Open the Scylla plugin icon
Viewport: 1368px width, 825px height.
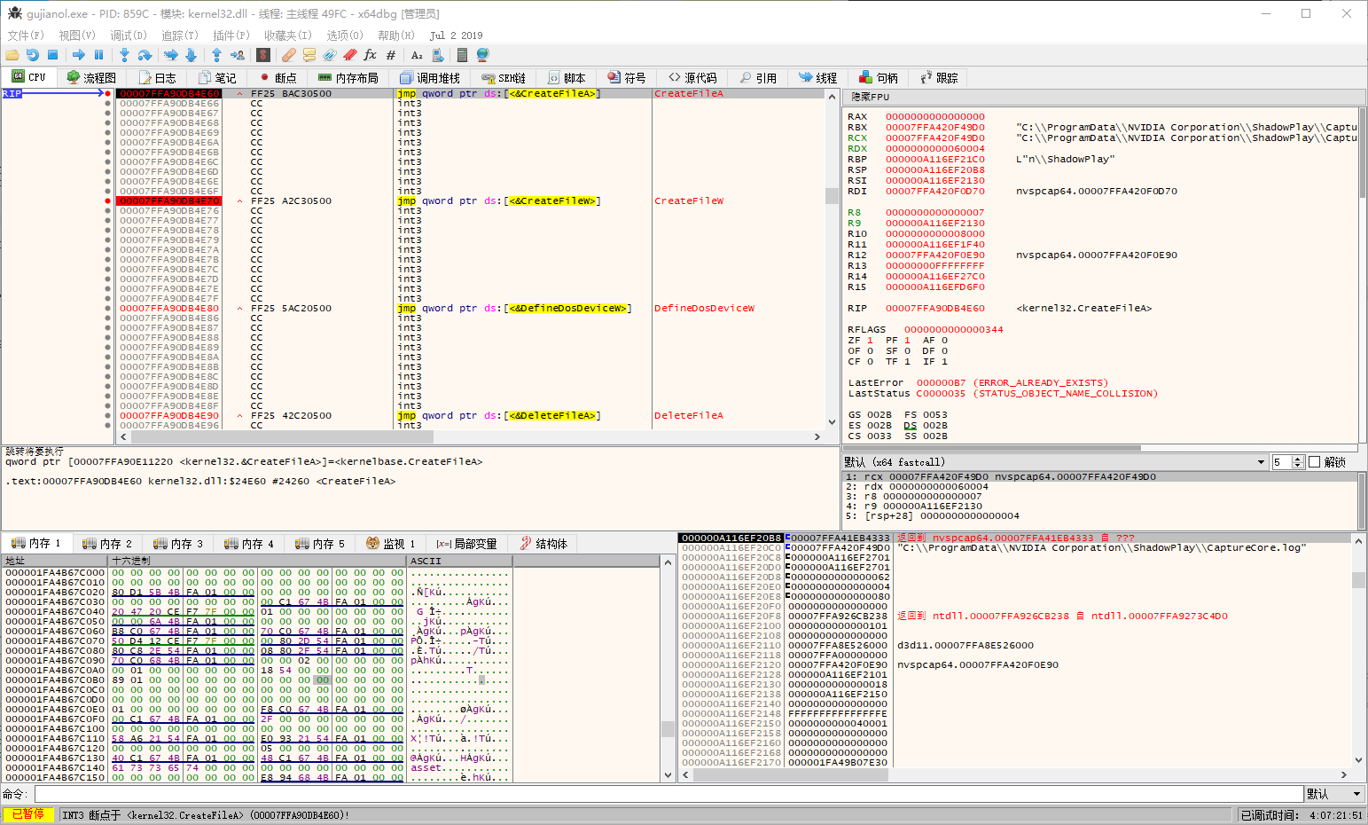263,55
